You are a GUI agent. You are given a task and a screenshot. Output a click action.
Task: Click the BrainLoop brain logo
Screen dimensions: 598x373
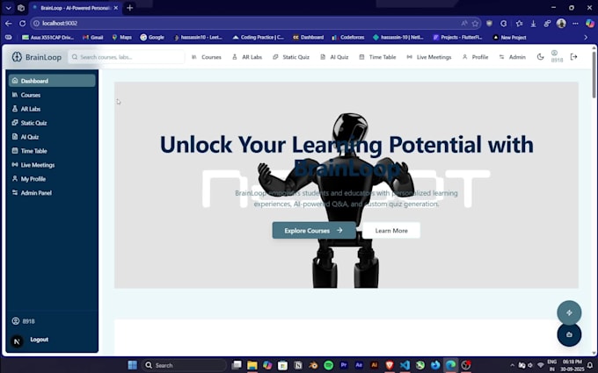tap(17, 57)
